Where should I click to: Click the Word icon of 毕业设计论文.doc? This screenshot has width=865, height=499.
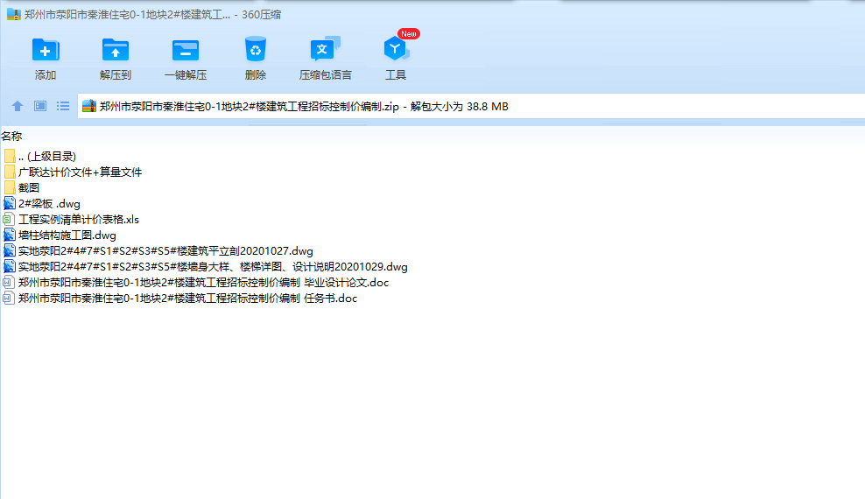click(x=8, y=282)
